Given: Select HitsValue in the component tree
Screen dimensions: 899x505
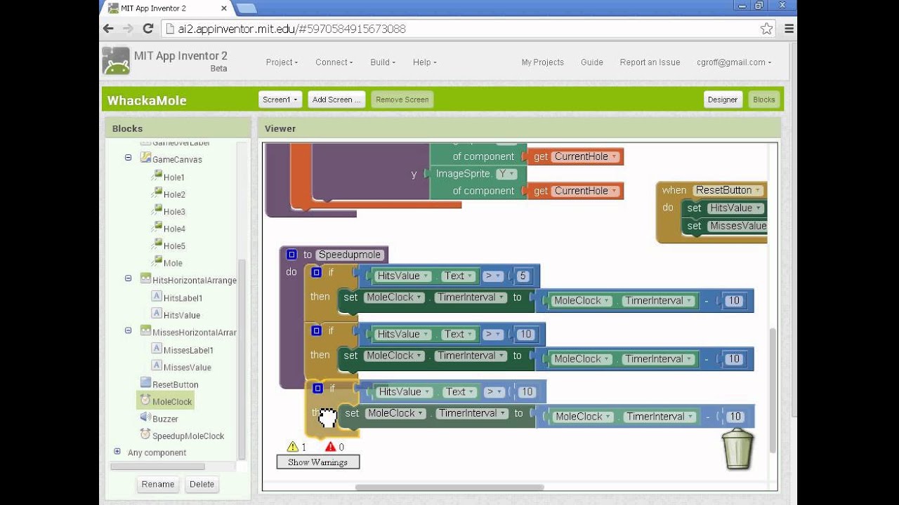Looking at the screenshot, I should point(182,316).
